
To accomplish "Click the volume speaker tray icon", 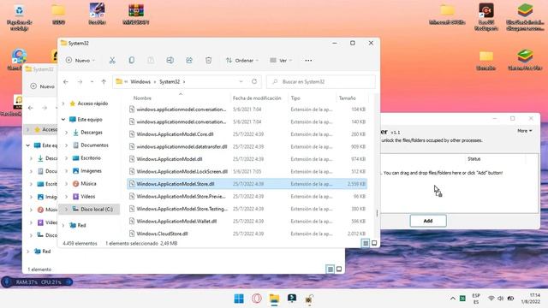I will (500, 299).
